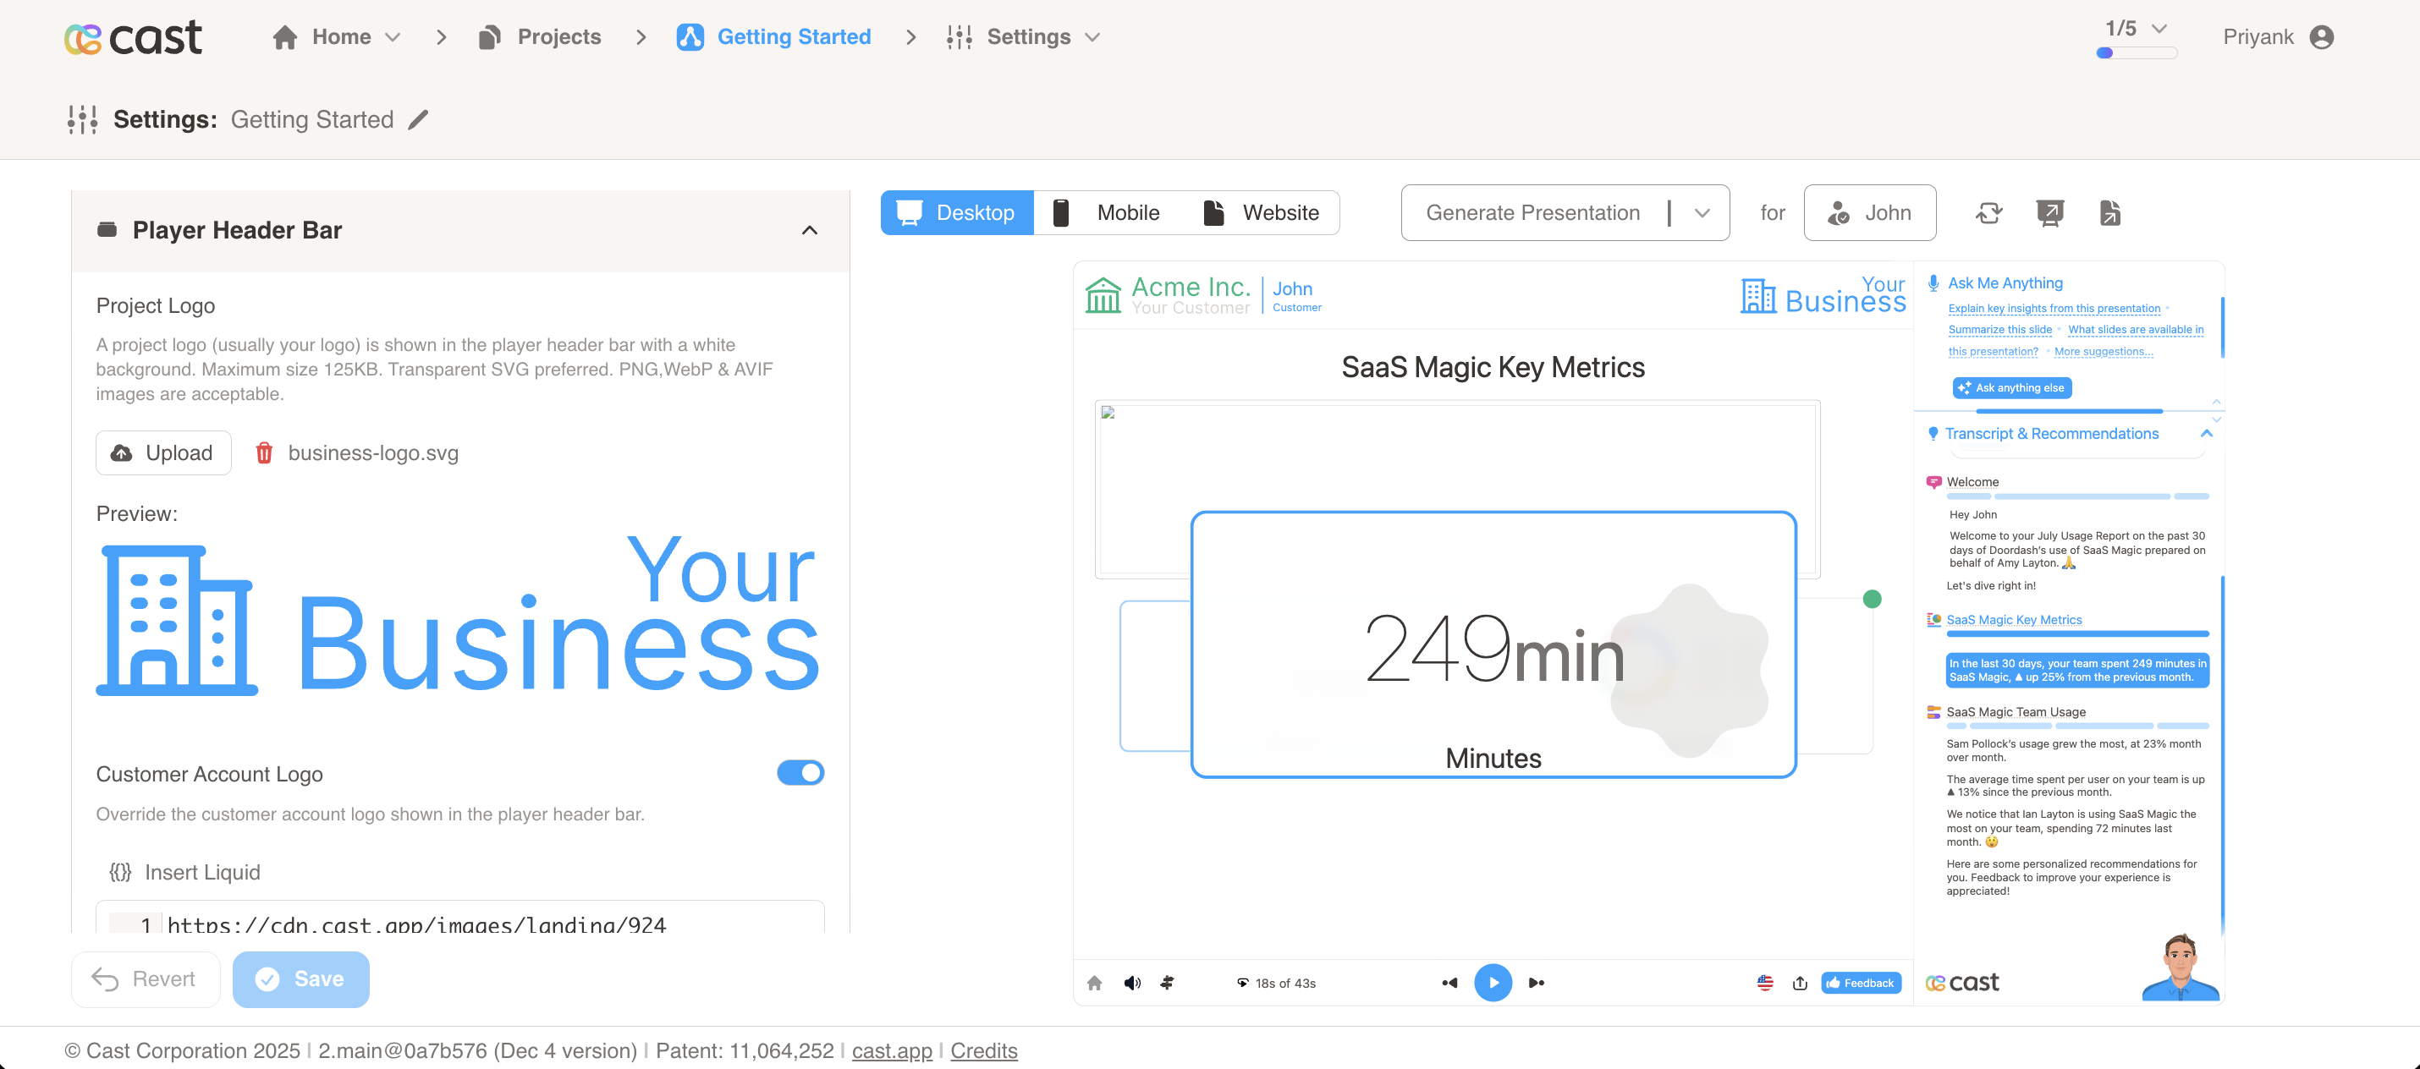
Task: Collapse Transcript & Recommendations panel
Action: pos(2206,434)
